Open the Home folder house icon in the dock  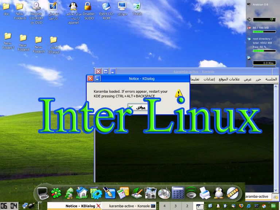click(82, 193)
